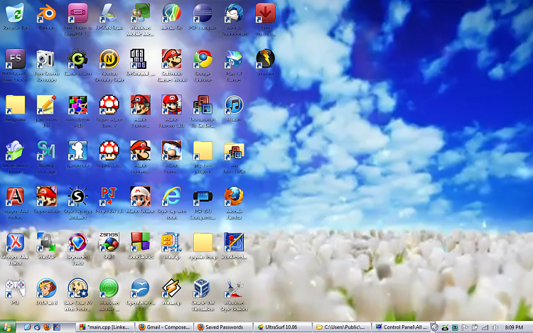Open the pink Free Video to Sony PSP shortcut
This screenshot has width=533, height=333.
click(x=78, y=13)
